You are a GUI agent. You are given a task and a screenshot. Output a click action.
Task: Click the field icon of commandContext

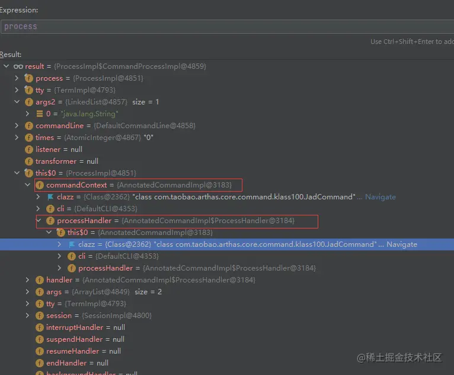pos(39,185)
